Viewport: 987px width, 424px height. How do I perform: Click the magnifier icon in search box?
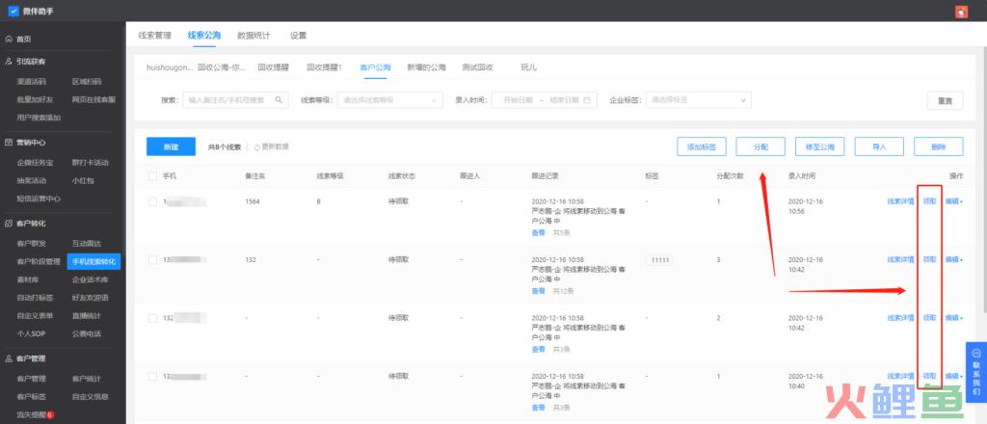tap(279, 99)
